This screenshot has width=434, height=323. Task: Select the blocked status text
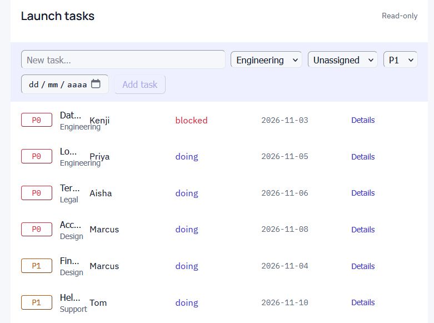[191, 120]
